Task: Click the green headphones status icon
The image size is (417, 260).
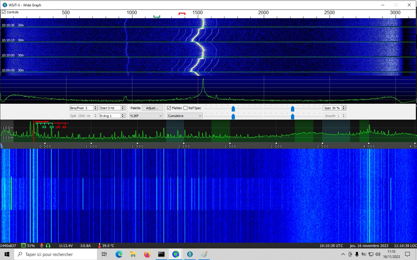Action: (48, 246)
